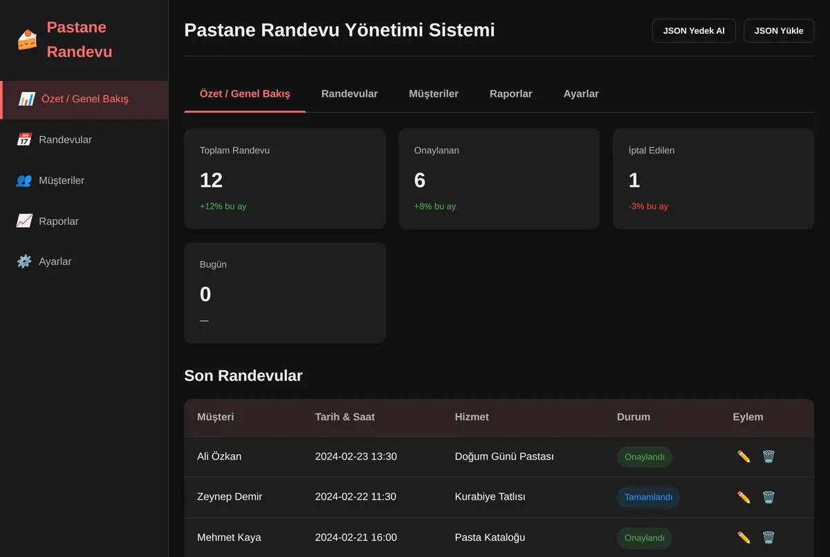Click the JSON Yükle button
Screen dimensions: 830x557
point(779,31)
